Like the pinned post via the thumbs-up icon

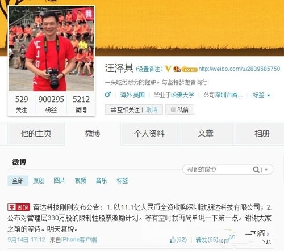coord(173,240)
